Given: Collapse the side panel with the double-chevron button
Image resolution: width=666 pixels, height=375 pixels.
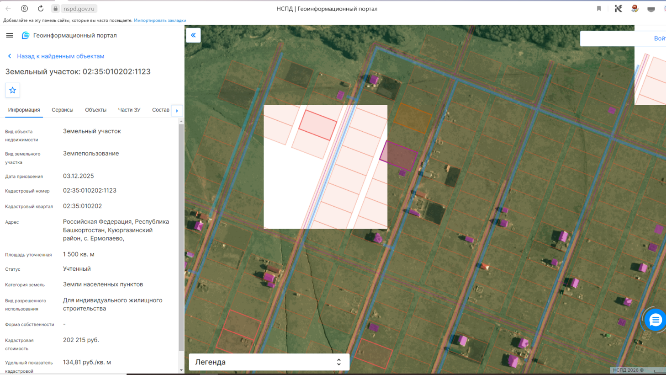Looking at the screenshot, I should coord(193,35).
